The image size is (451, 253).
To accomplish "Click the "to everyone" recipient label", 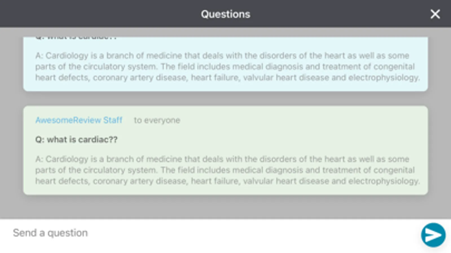I will (x=157, y=120).
